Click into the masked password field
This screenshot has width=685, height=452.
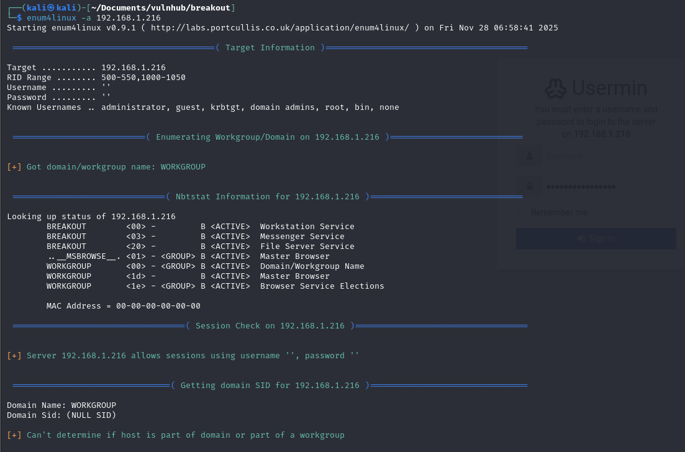[609, 186]
